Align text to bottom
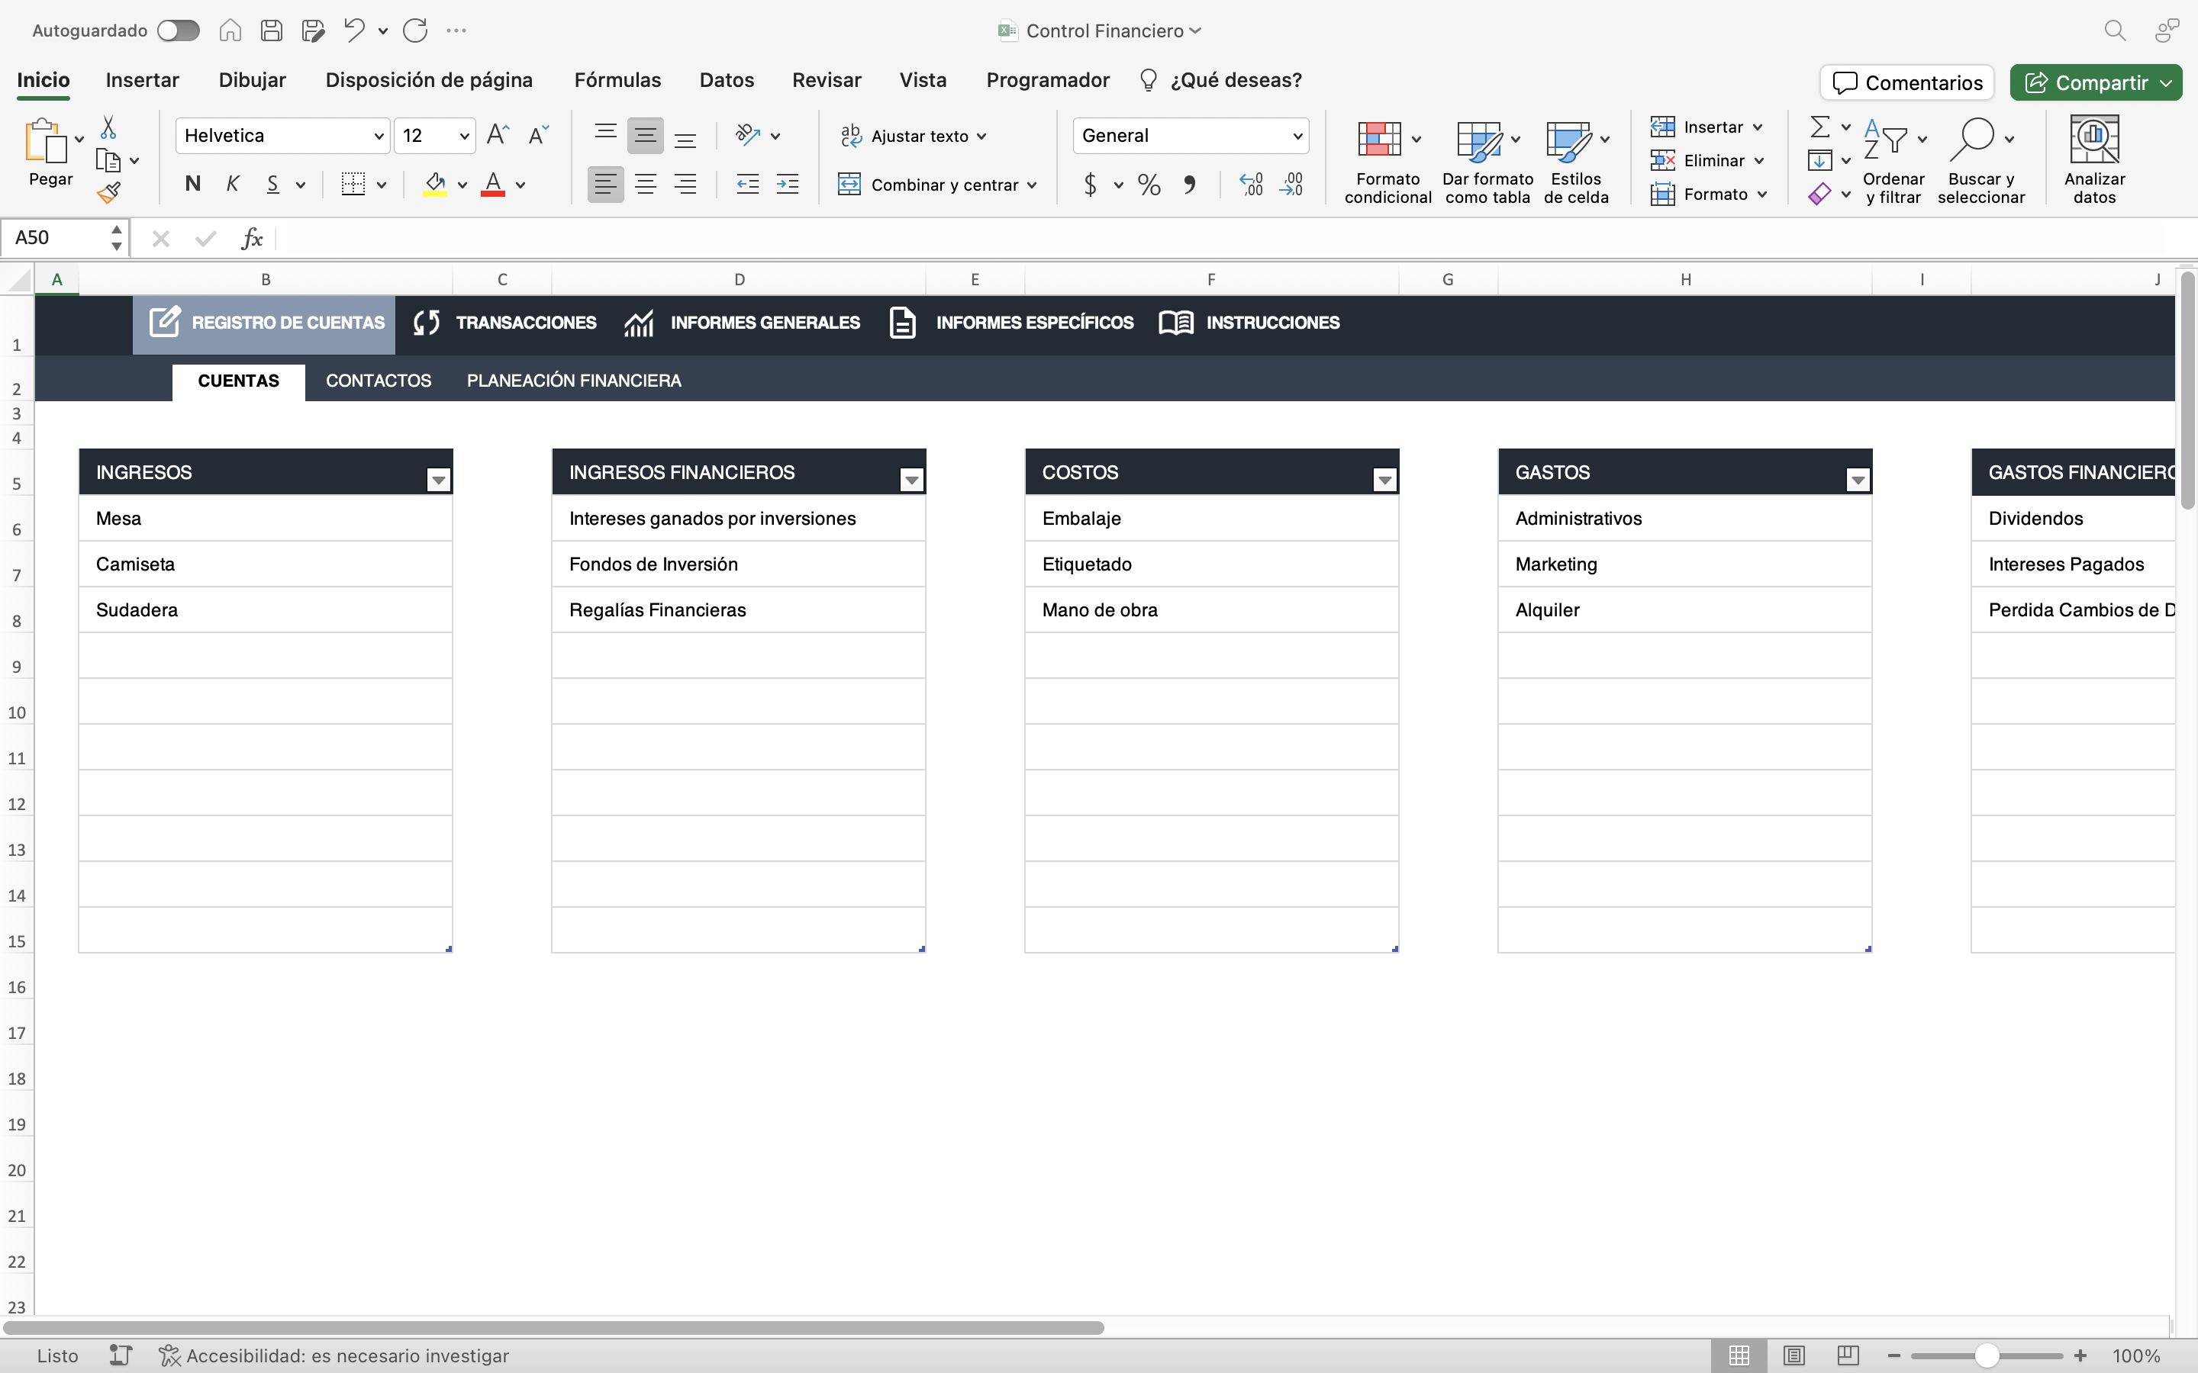This screenshot has width=2198, height=1373. click(685, 135)
